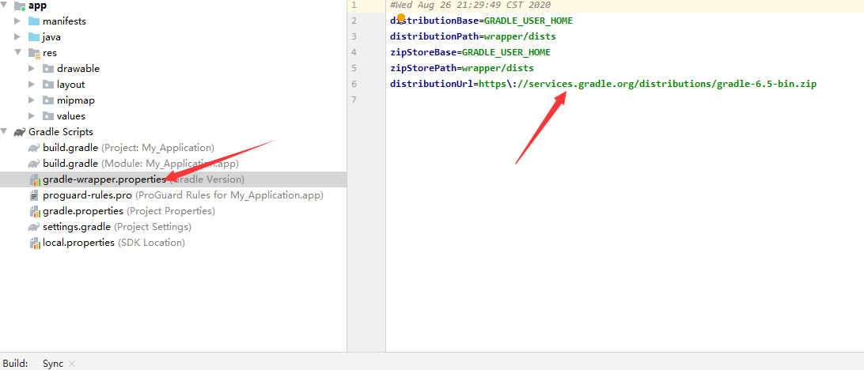Click the zipStorePath=wrapper/dists line
864x370 pixels.
pyautogui.click(x=462, y=69)
